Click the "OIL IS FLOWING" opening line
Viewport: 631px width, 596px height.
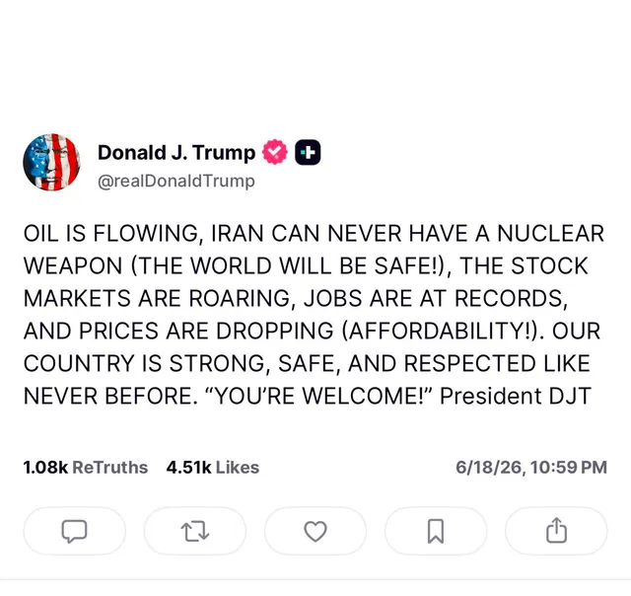coord(110,234)
